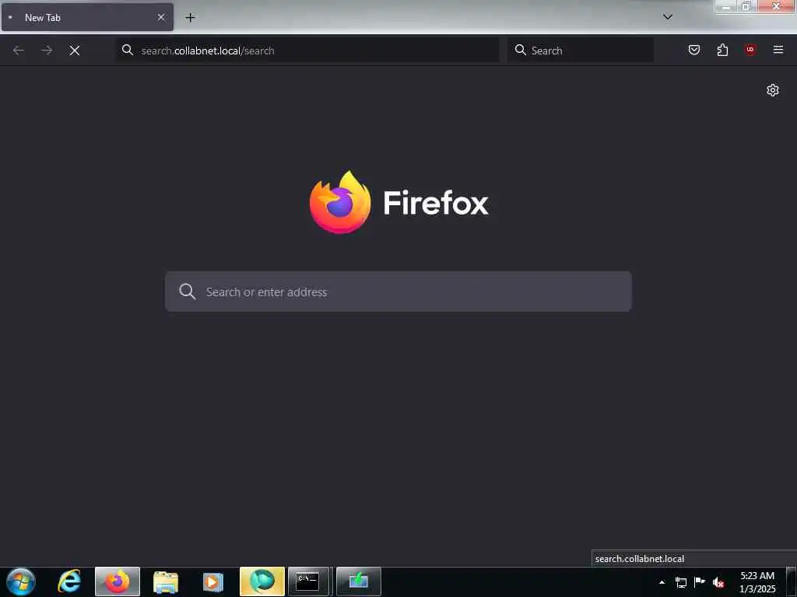The width and height of the screenshot is (797, 597).
Task: Open the green-arrow installer taskbar icon
Action: click(358, 581)
